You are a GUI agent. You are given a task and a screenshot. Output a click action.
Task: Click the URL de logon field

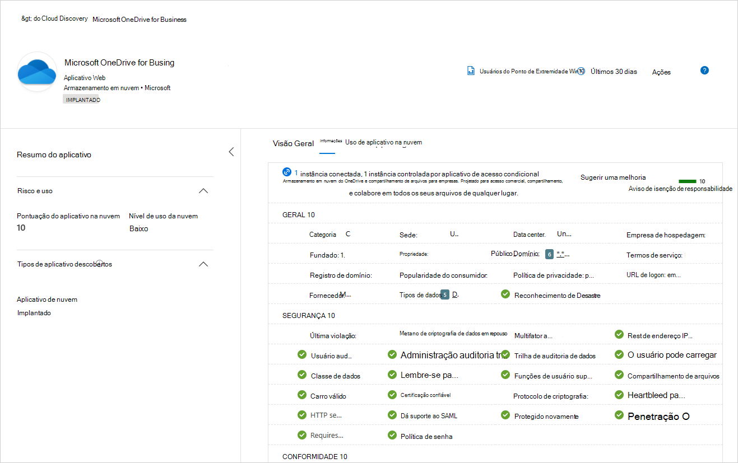click(653, 275)
